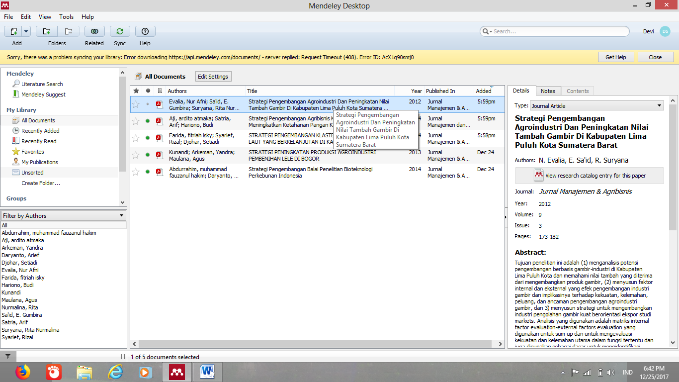The width and height of the screenshot is (679, 382).
Task: Open the Type Journal Article dropdown
Action: [x=597, y=105]
